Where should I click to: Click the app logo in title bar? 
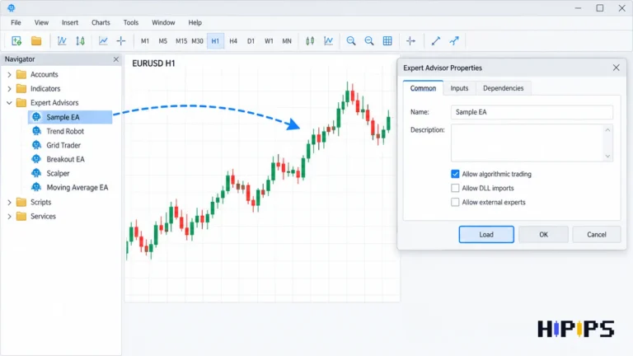(12, 7)
